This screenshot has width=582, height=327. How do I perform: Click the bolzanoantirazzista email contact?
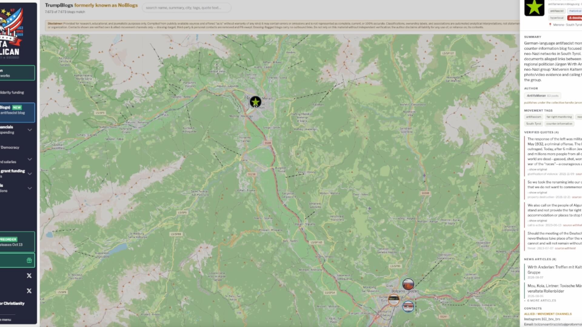pyautogui.click(x=553, y=324)
